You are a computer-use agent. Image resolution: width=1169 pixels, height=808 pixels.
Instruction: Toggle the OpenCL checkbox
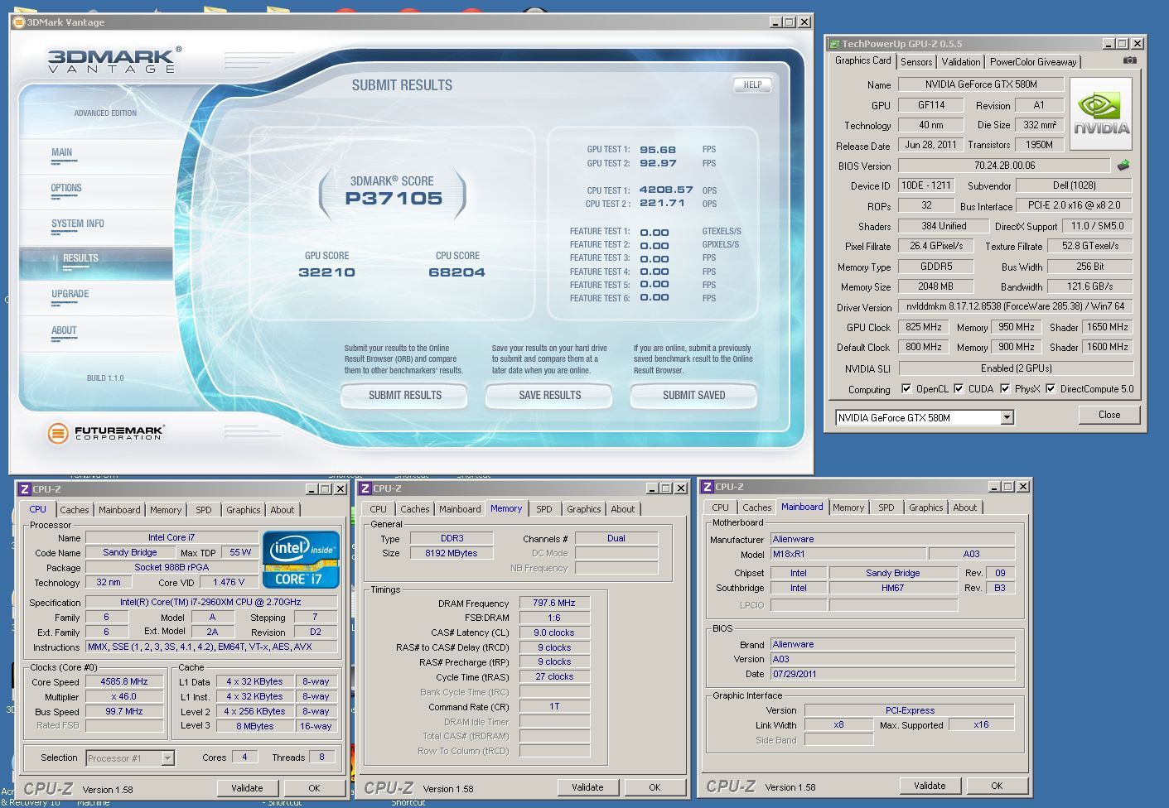click(906, 388)
